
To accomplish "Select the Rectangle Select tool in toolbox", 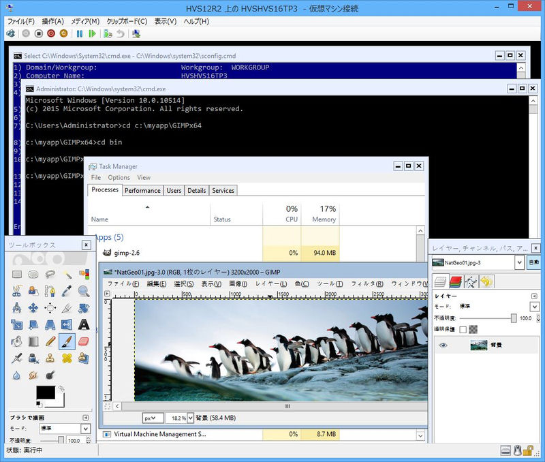I will point(16,275).
